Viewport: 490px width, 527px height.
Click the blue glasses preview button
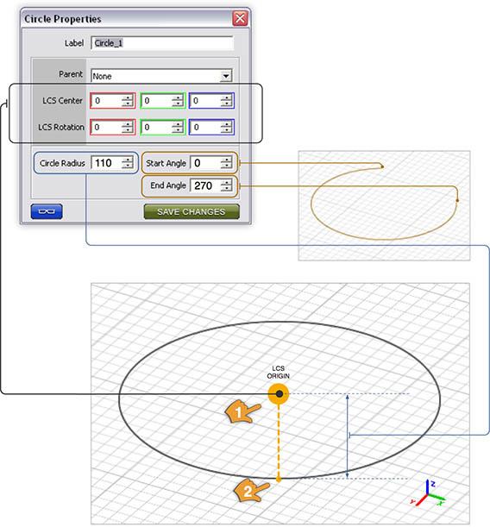(x=47, y=211)
